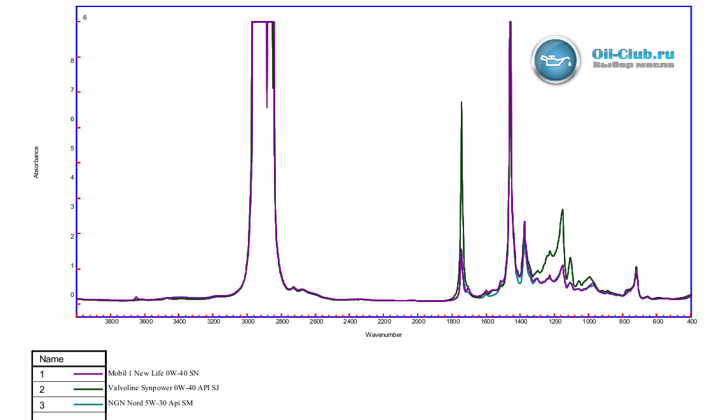Click the 2000 wavenumber tick label
This screenshot has width=712, height=420.
419,322
